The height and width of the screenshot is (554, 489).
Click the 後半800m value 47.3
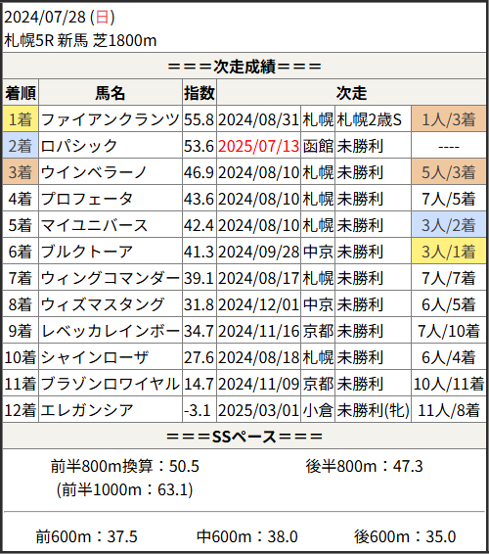click(x=408, y=466)
